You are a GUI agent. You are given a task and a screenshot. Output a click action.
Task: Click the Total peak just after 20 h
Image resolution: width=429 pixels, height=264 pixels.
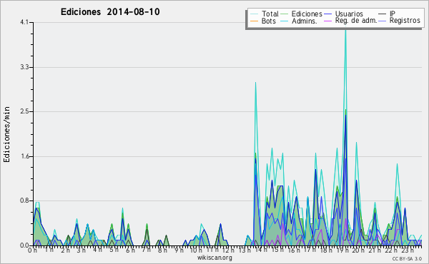click(x=356, y=143)
